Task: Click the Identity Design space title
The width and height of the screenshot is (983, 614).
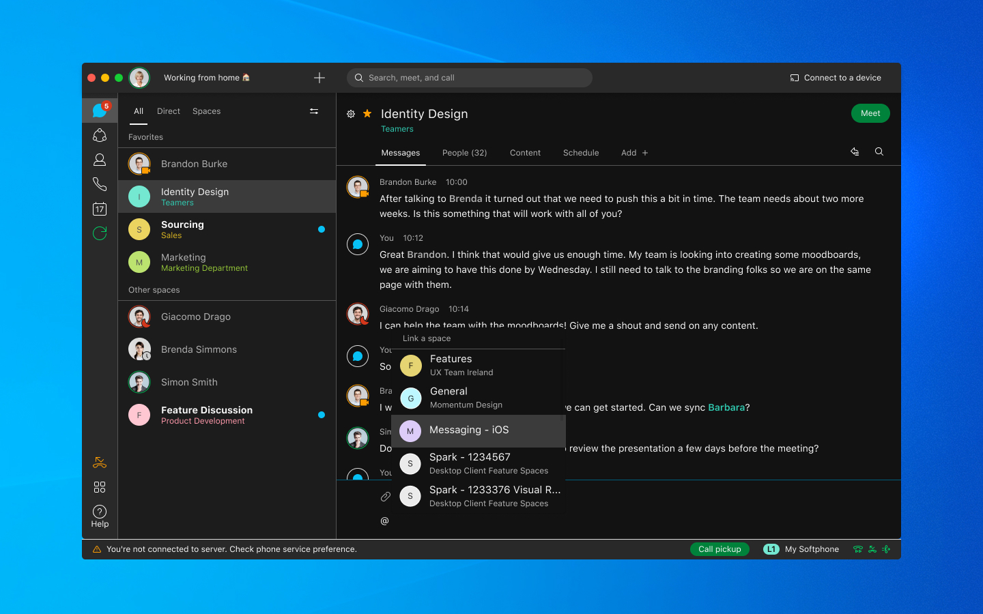Action: 425,114
